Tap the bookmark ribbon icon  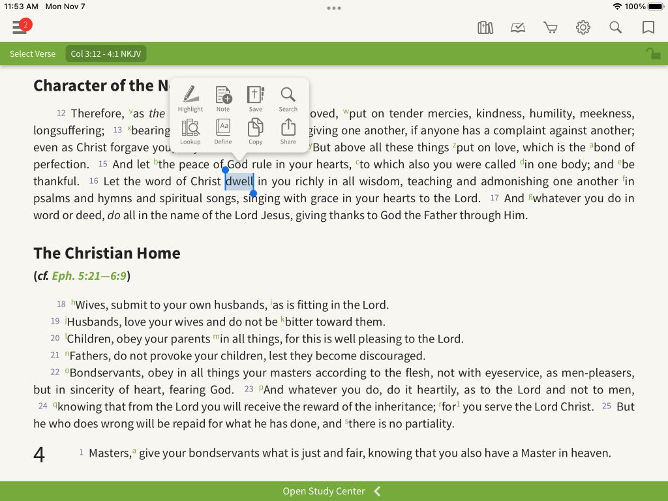648,27
